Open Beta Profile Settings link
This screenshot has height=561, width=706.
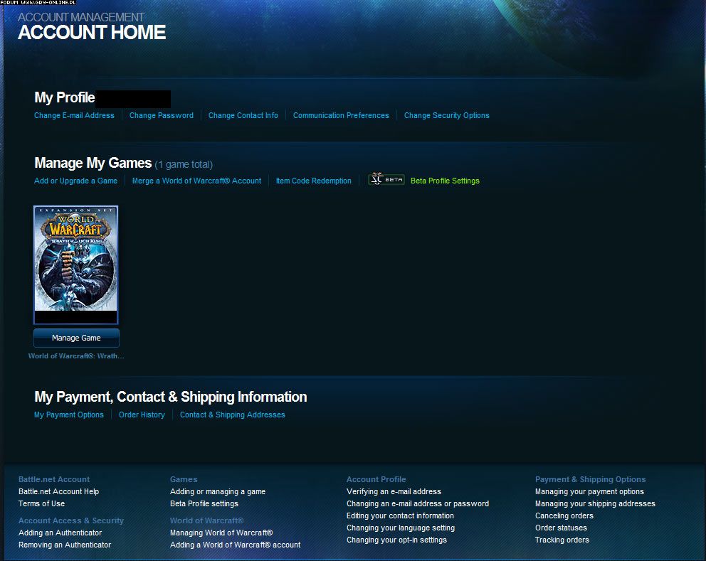click(445, 181)
